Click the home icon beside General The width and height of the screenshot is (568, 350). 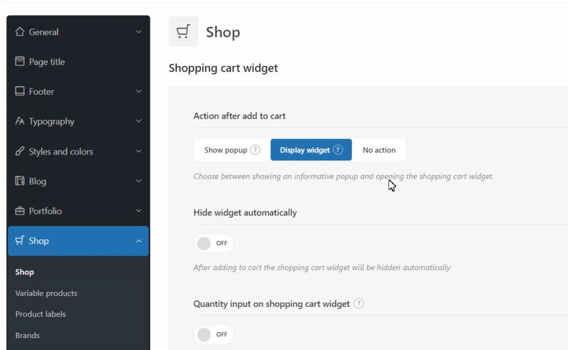pyautogui.click(x=20, y=32)
